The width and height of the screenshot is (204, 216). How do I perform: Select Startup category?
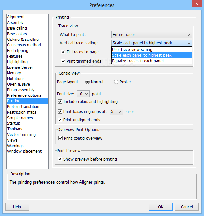pos(27,123)
